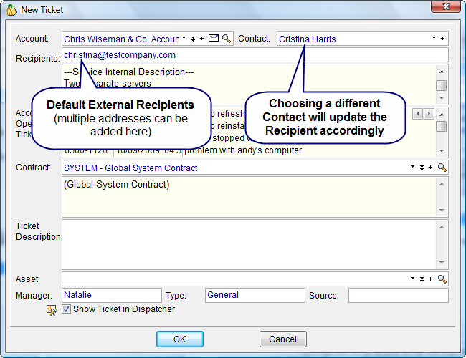Screen dimensions: 466x358
Task: Click the plus icon to add Account
Action: pyautogui.click(x=202, y=39)
